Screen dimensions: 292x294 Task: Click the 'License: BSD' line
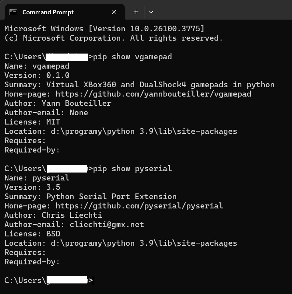[32, 234]
